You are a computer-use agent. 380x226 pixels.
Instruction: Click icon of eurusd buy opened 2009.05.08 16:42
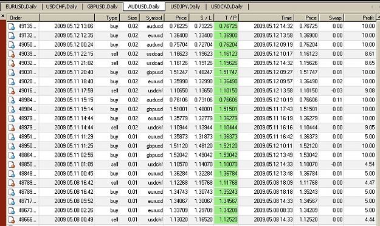[12, 192]
